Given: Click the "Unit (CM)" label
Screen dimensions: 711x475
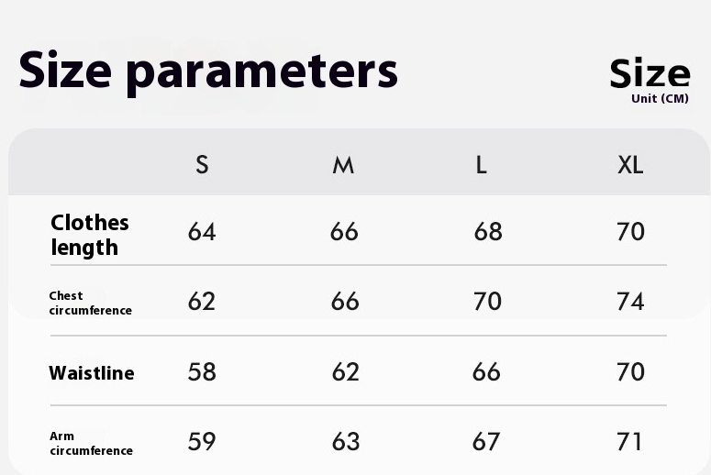Looking at the screenshot, I should 660,99.
